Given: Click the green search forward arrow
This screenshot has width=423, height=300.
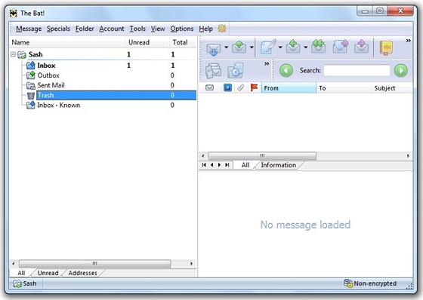Looking at the screenshot, I should [x=401, y=71].
